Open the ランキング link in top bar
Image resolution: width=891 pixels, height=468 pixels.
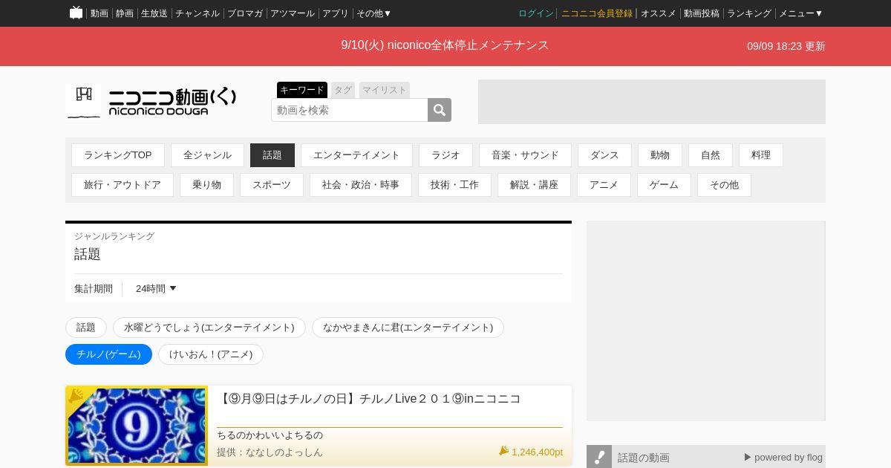[x=749, y=13]
